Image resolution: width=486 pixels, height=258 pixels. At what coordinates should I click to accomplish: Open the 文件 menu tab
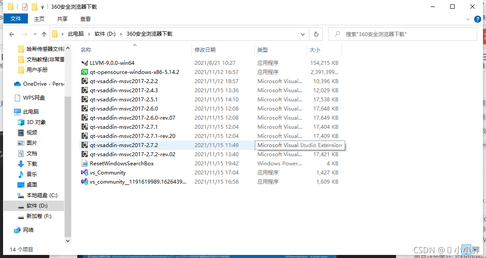click(x=16, y=19)
